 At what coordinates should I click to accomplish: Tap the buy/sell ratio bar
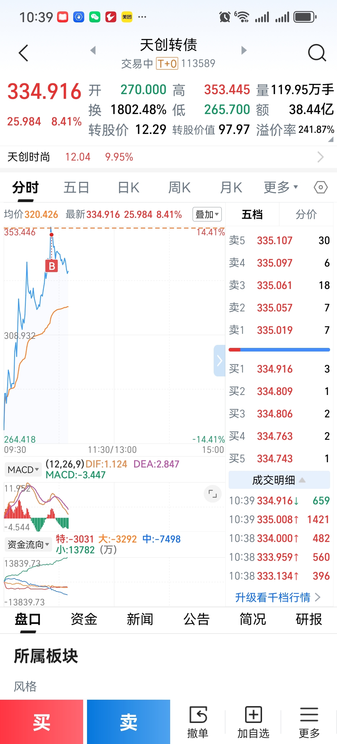pos(279,350)
